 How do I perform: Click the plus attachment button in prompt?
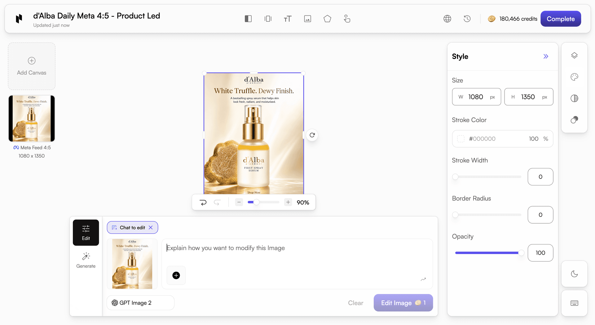tap(176, 275)
